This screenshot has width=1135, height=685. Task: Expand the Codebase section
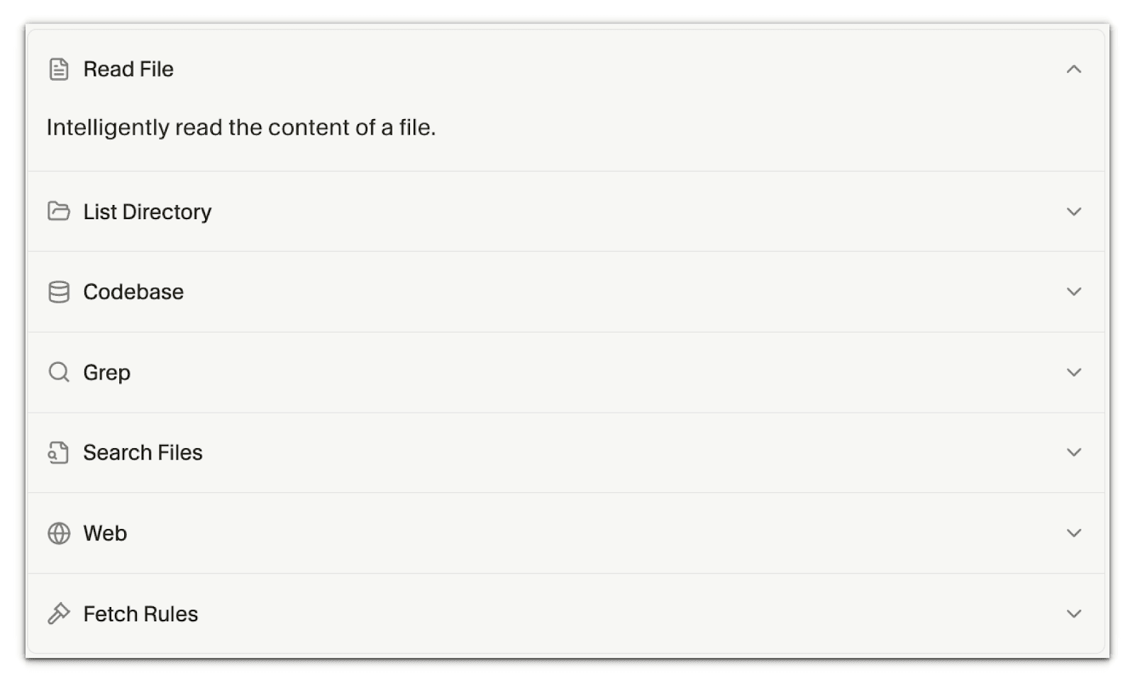(1074, 291)
